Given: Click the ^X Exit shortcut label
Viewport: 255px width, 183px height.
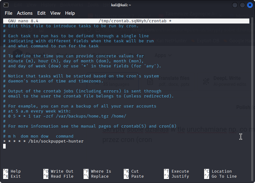Looking at the screenshot, I should pyautogui.click(x=12, y=176).
